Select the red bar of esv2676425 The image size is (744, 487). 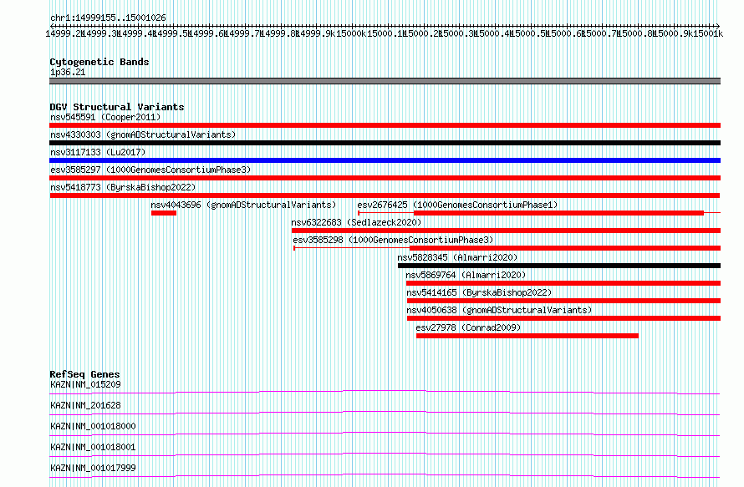tap(558, 213)
